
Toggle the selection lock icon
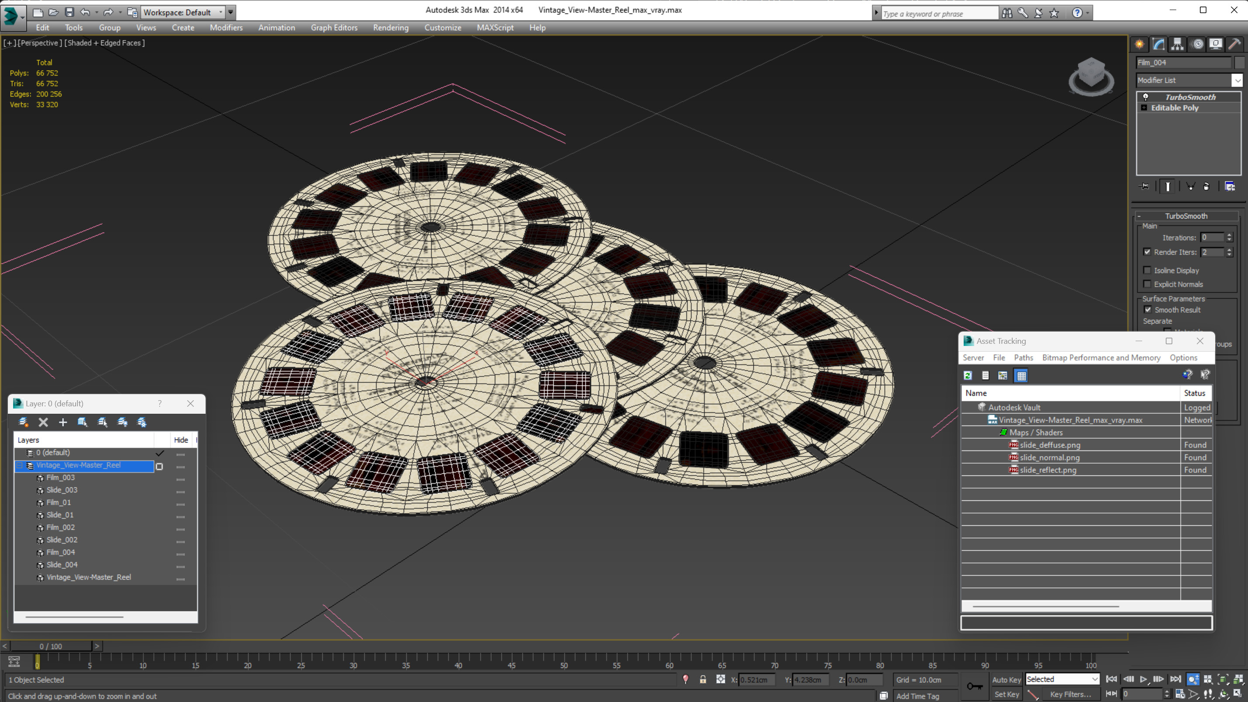(703, 680)
